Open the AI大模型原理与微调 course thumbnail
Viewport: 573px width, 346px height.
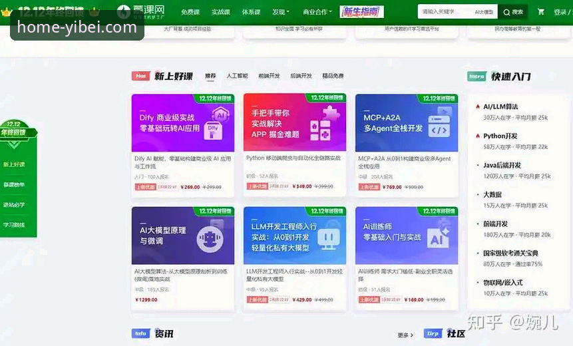(x=183, y=236)
